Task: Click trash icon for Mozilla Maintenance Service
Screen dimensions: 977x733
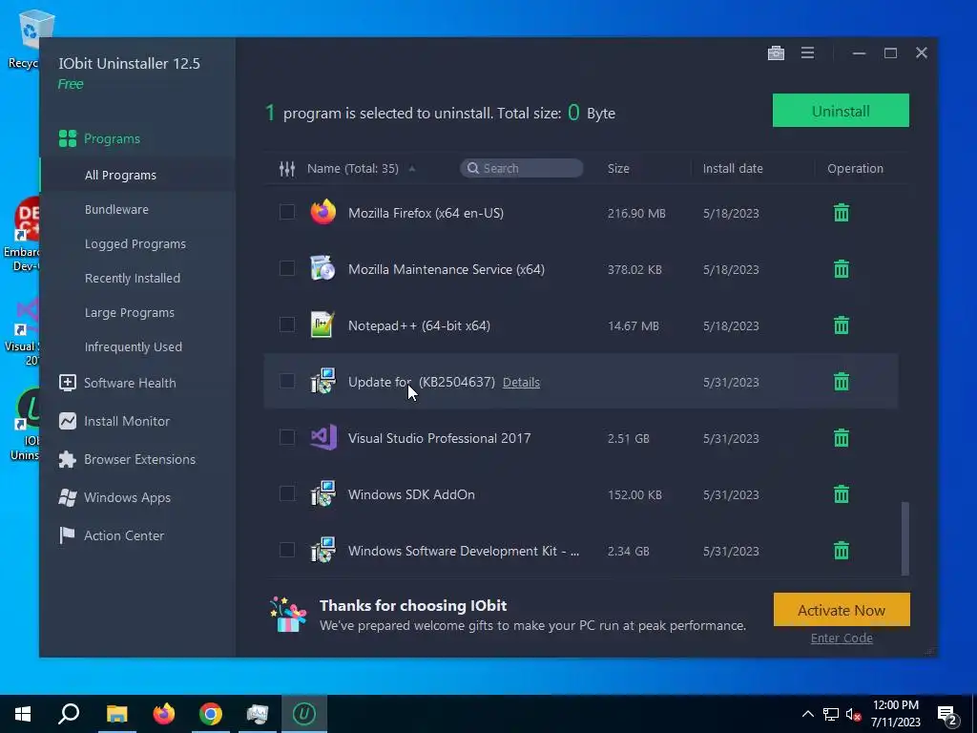Action: point(842,268)
